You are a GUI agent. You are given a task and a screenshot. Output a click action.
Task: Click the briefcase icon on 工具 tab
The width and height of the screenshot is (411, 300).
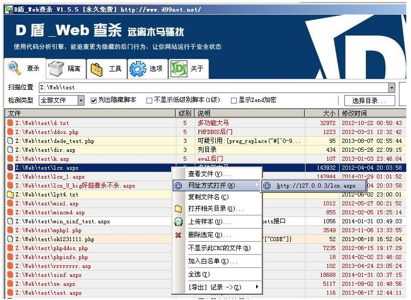(97, 69)
